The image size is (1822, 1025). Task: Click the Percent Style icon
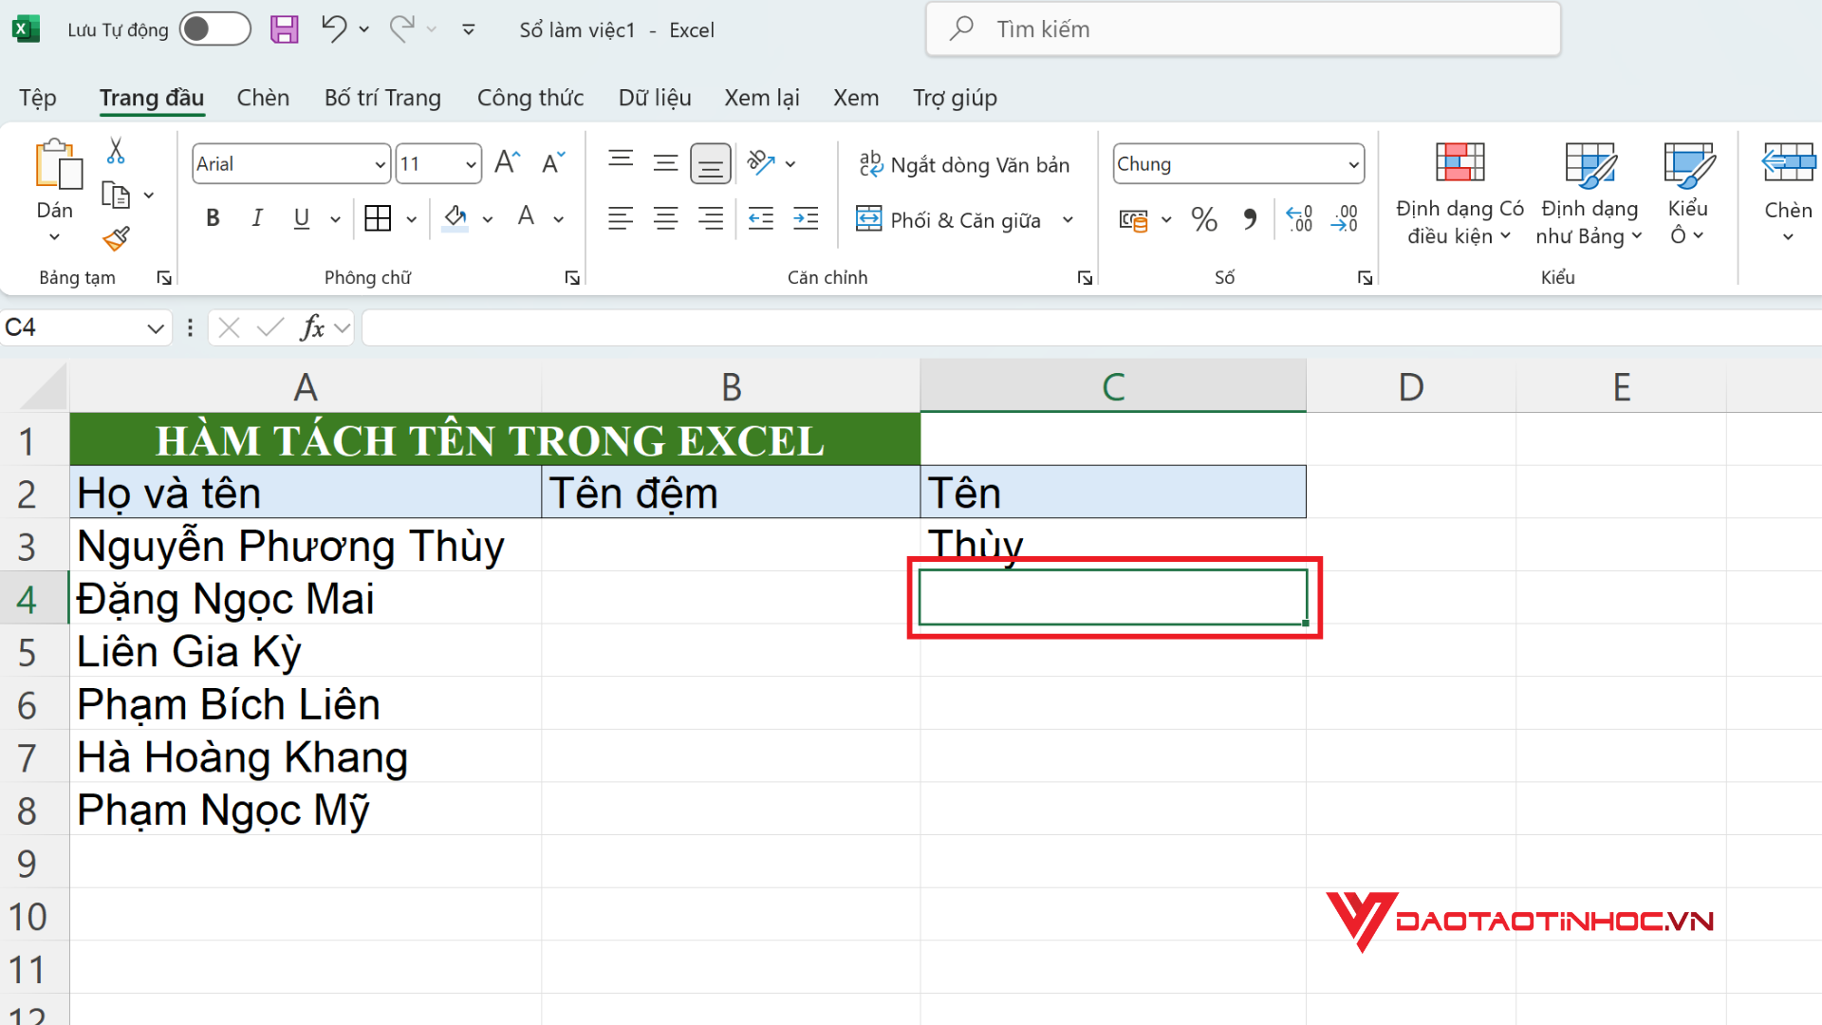coord(1204,220)
